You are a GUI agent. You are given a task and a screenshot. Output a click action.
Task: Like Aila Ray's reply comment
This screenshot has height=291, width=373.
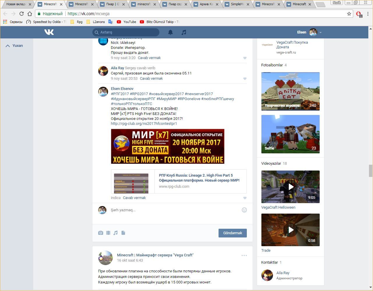pyautogui.click(x=245, y=79)
